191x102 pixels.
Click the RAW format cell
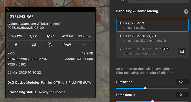pyautogui.click(x=67, y=45)
